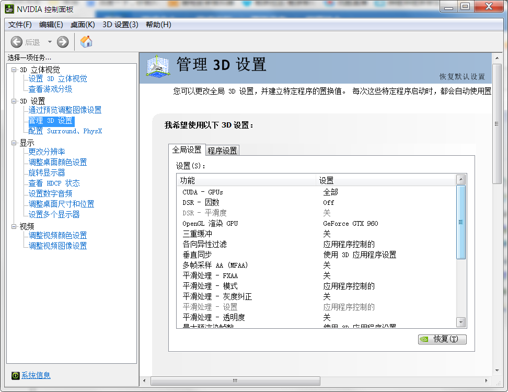This screenshot has height=392, width=508.
Task: Click NVIDIA logo in title bar
Action: pyautogui.click(x=9, y=8)
